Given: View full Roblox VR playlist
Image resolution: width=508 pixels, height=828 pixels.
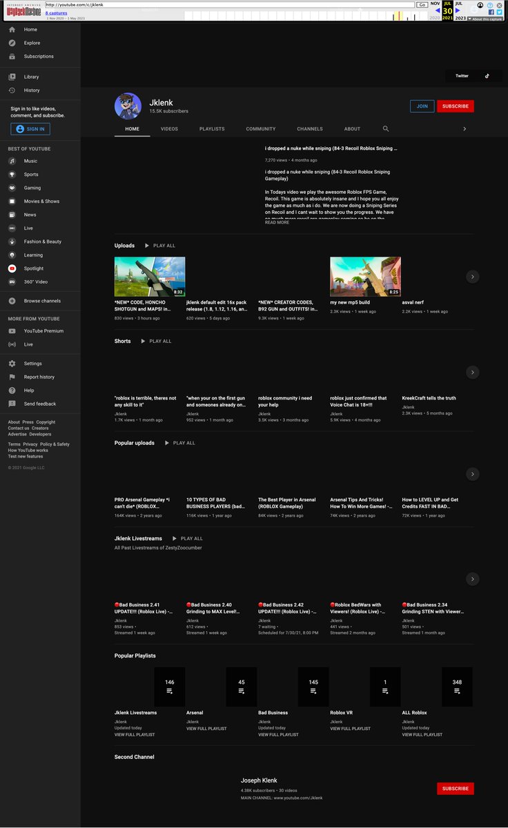Looking at the screenshot, I should [x=350, y=729].
